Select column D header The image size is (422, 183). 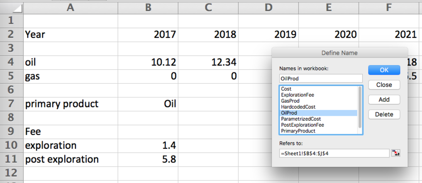coord(268,8)
